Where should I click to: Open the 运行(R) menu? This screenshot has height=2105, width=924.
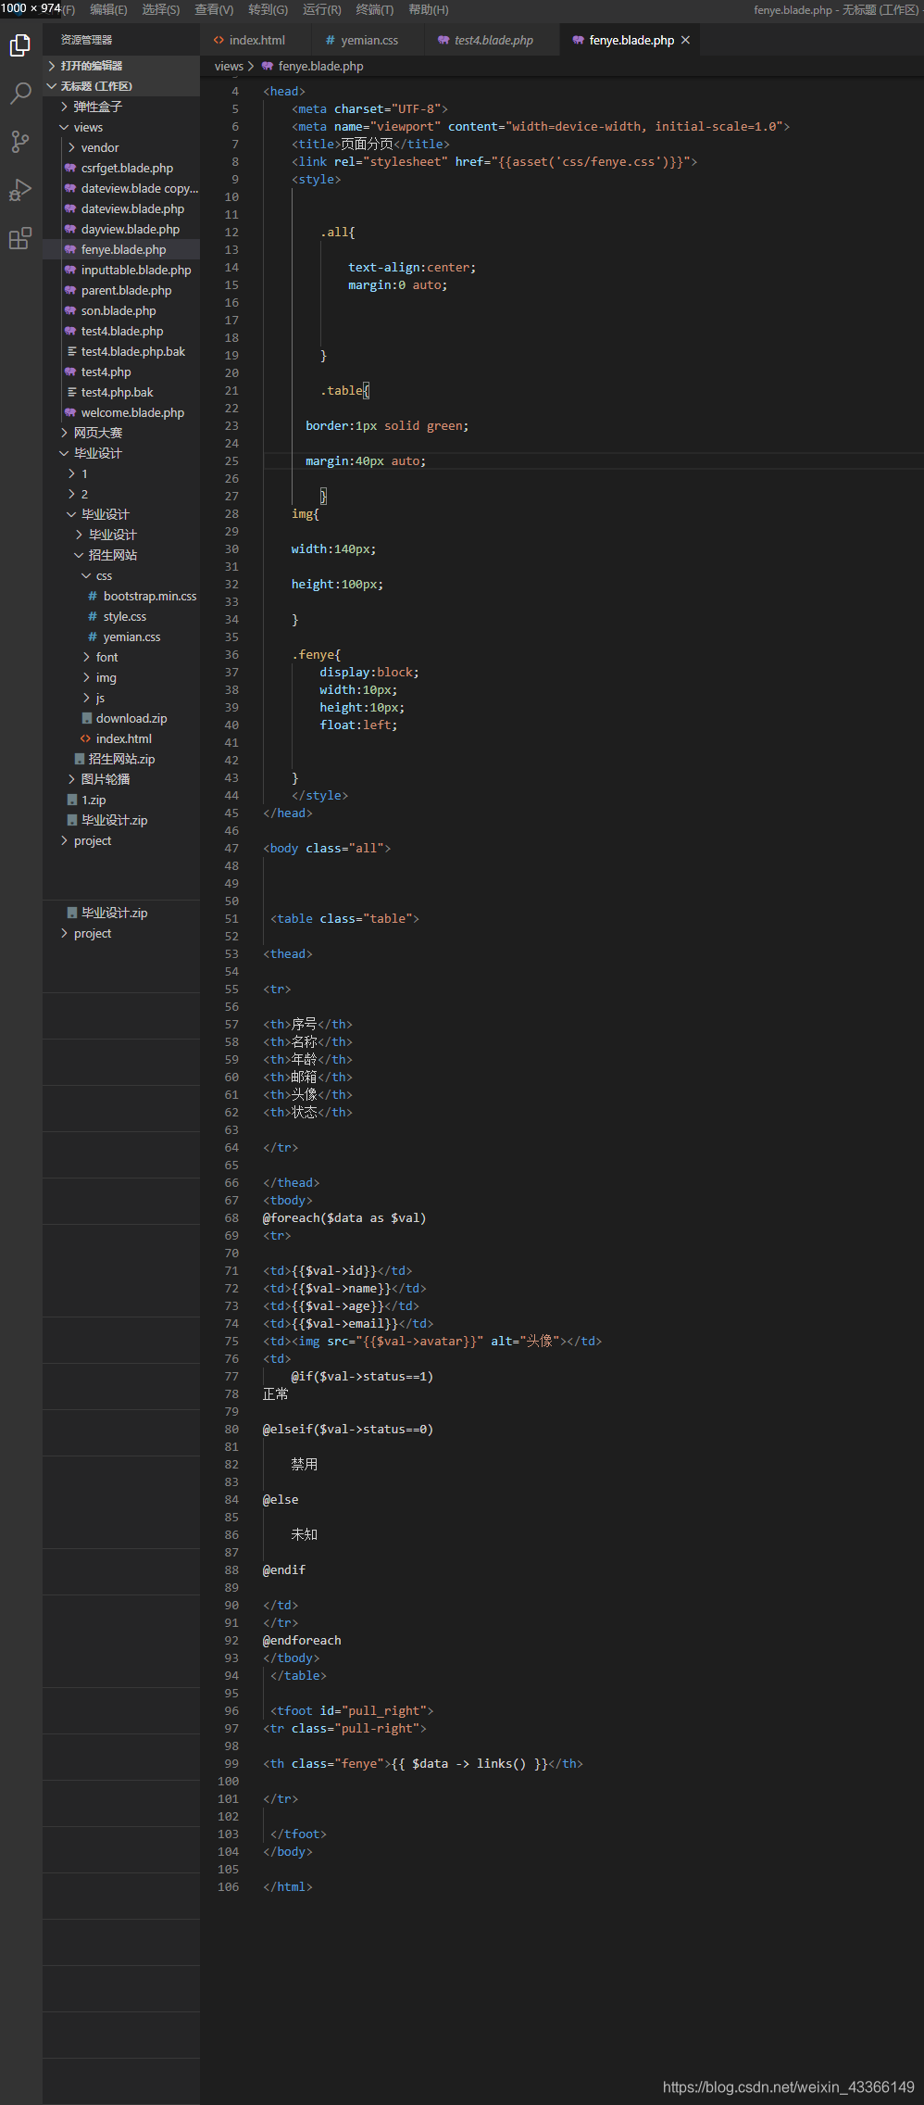pos(322,9)
